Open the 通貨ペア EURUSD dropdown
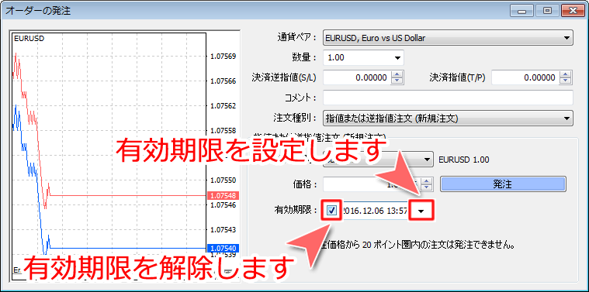This screenshot has height=292, width=589. (x=448, y=38)
